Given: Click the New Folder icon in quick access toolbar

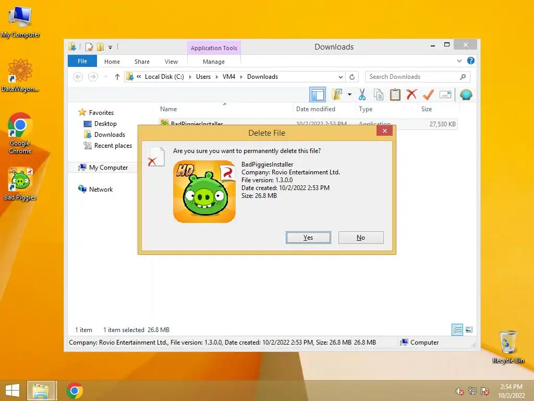Looking at the screenshot, I should (100, 46).
